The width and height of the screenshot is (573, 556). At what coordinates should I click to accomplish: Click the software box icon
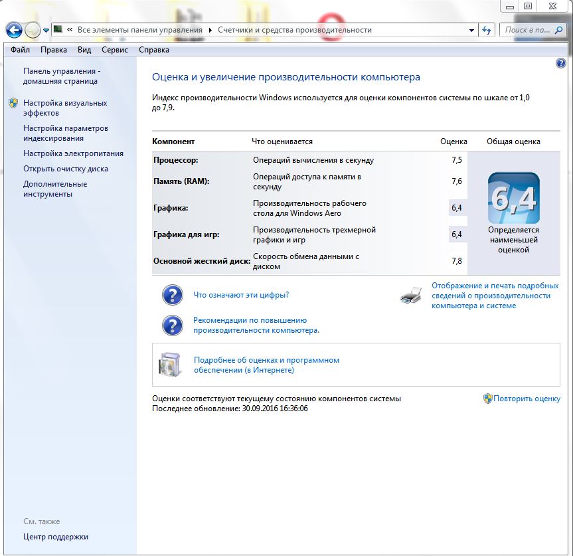pos(170,365)
